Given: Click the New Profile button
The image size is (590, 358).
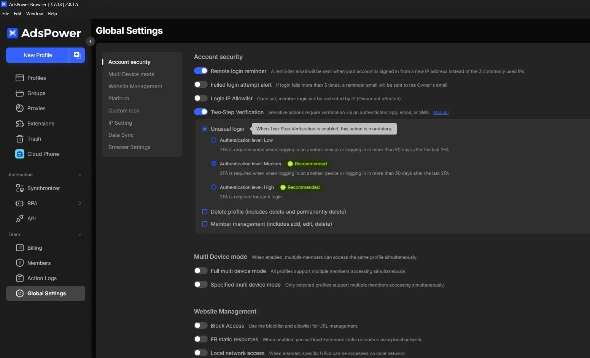Looking at the screenshot, I should point(37,55).
